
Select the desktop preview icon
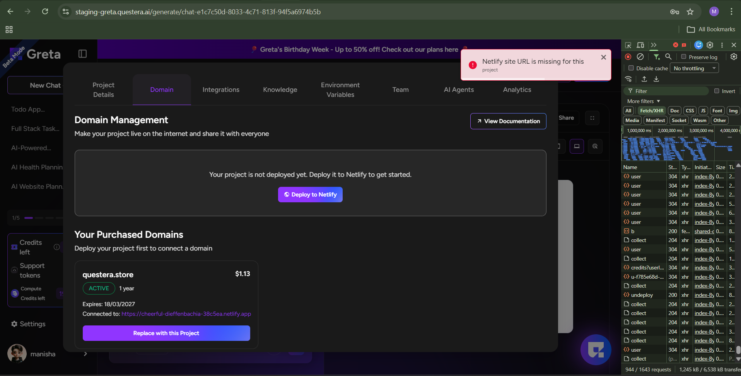tap(577, 146)
